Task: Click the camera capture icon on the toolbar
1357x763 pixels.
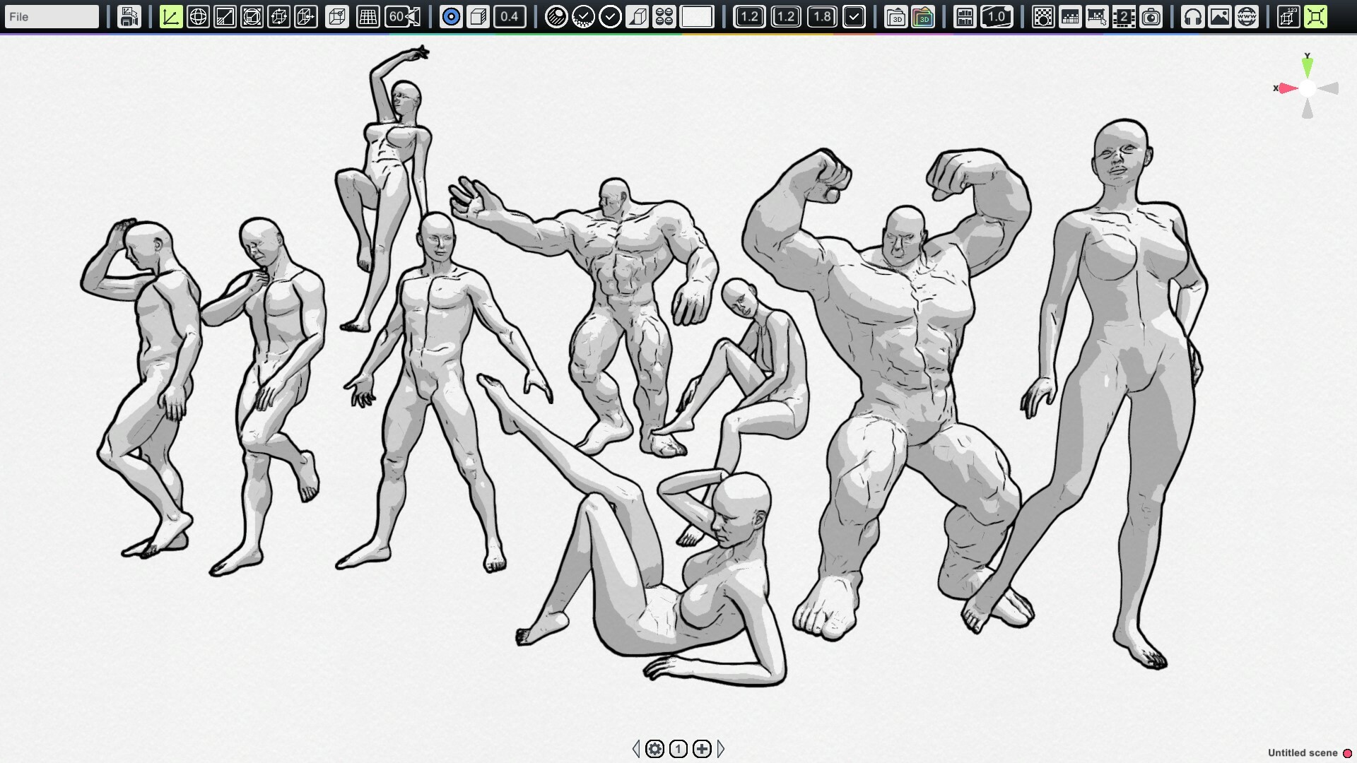Action: pos(1151,16)
